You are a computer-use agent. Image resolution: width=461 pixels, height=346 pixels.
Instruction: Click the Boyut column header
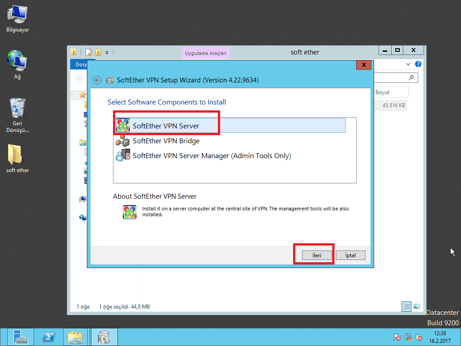click(391, 92)
